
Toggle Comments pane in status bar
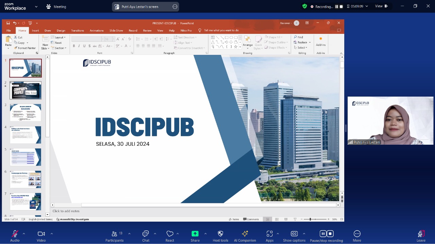pyautogui.click(x=251, y=219)
